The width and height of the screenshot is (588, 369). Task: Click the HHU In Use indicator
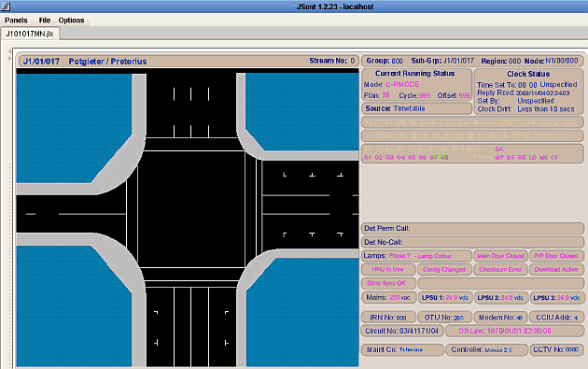point(388,270)
